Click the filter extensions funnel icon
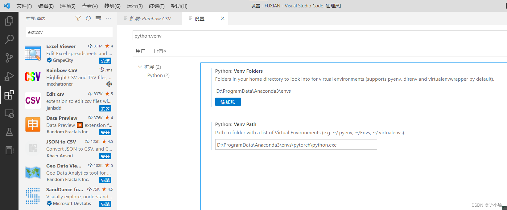The image size is (507, 210). point(78,18)
